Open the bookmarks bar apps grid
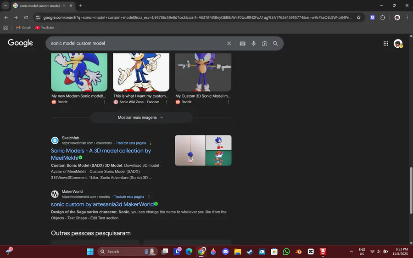Screen dimensions: 413x258 (x=6, y=28)
